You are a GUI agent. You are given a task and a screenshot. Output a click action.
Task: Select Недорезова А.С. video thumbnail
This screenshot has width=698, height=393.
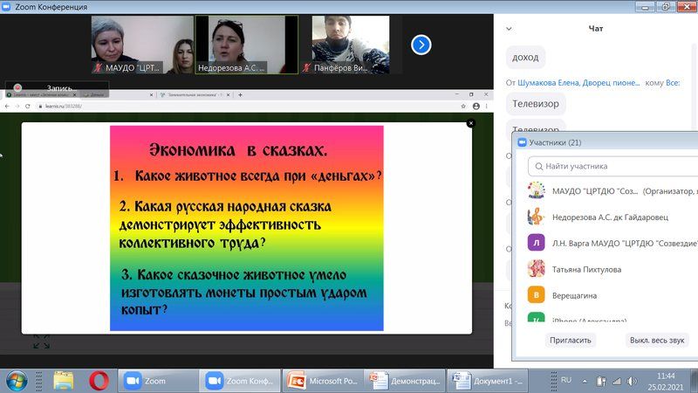[246, 45]
